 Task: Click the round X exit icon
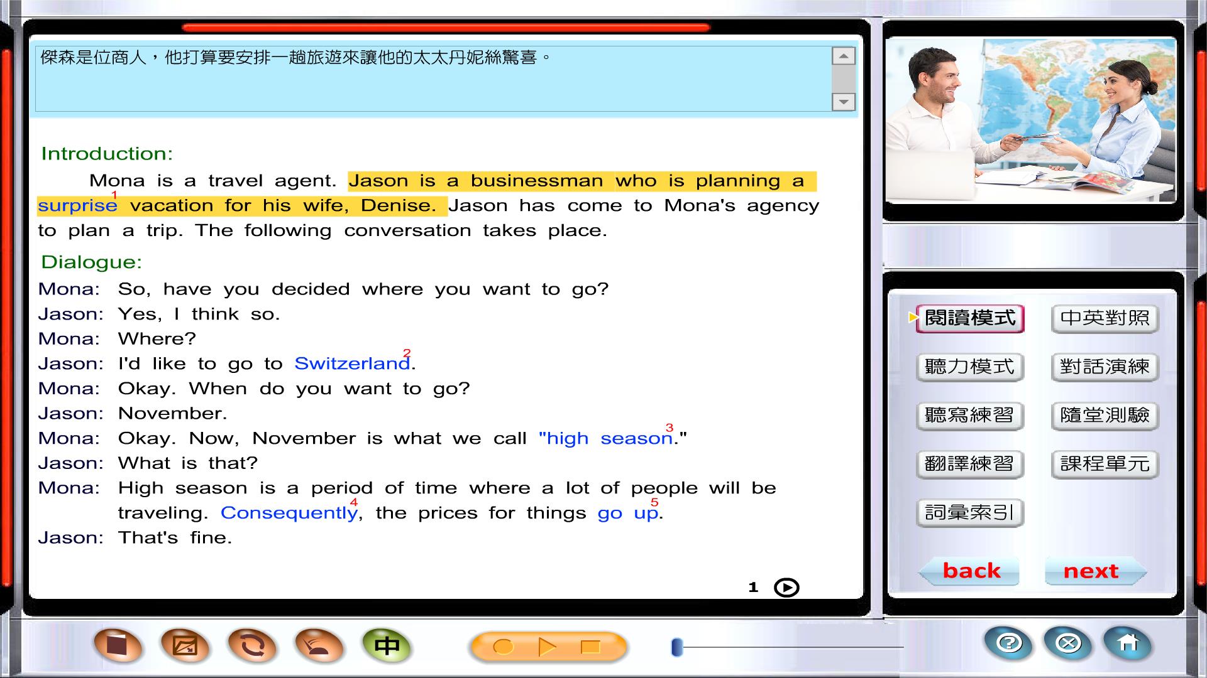point(1068,643)
